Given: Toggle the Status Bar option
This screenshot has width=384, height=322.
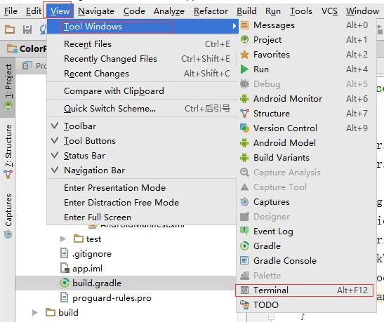Looking at the screenshot, I should point(142,156).
